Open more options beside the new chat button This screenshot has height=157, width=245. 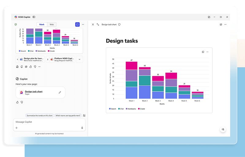[83, 24]
